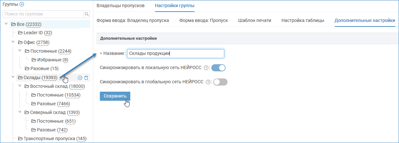Open the Шаблон печати tab

tap(254, 20)
